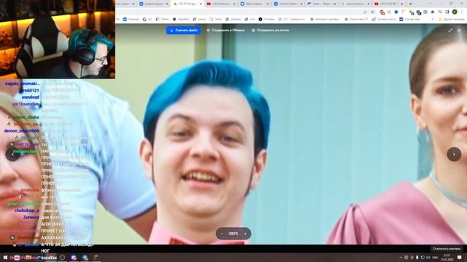Click chat username "demon_smart666"
The width and height of the screenshot is (467, 262).
click(x=21, y=131)
